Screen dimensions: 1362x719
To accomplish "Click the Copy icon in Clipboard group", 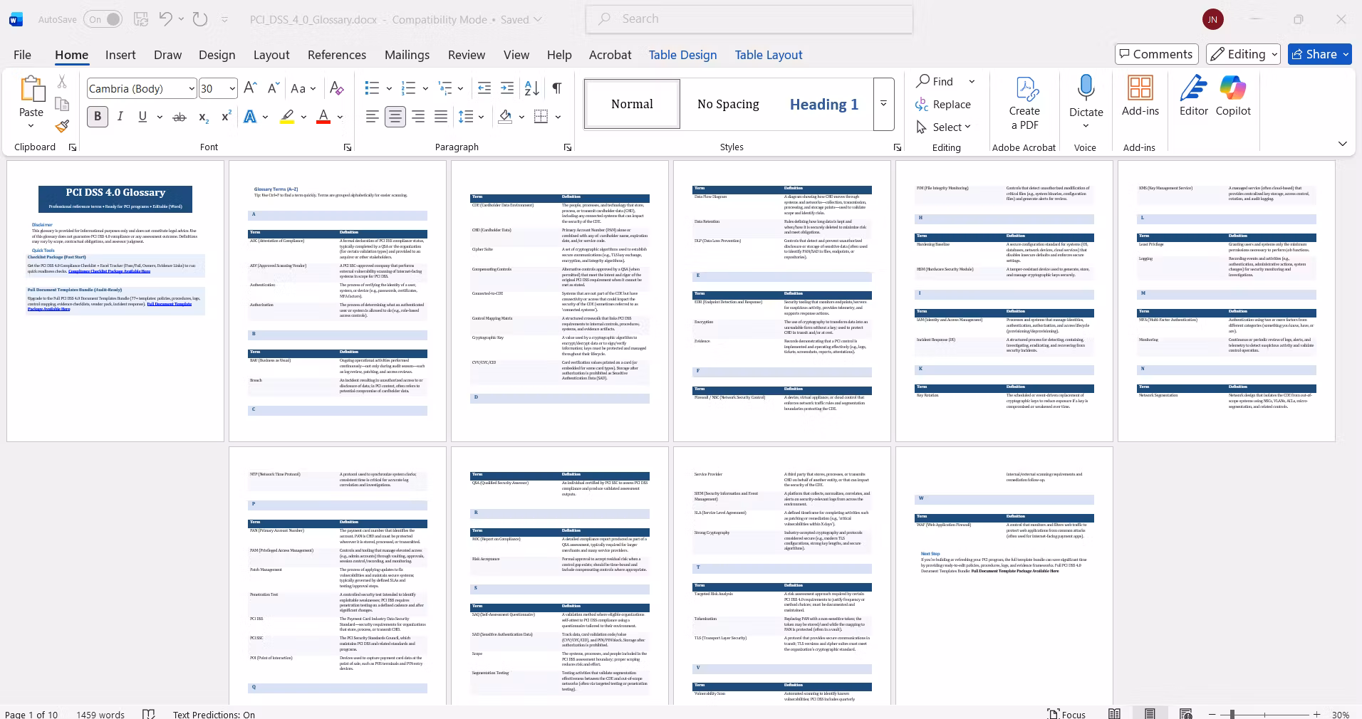I will 62,104.
